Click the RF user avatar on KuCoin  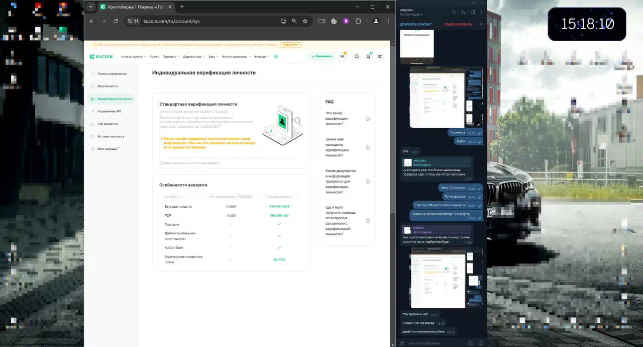pos(343,57)
